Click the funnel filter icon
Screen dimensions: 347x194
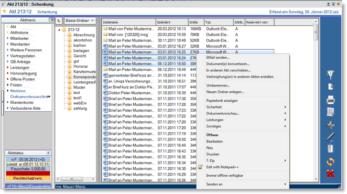330,74
